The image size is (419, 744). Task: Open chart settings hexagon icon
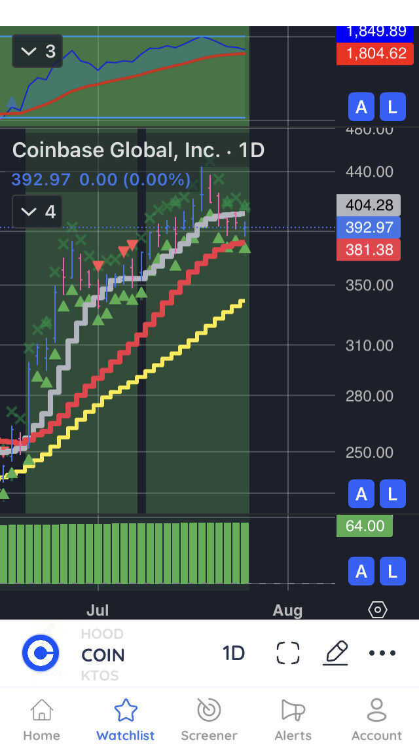378,610
